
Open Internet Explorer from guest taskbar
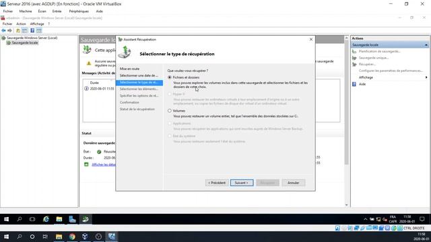(x=46, y=219)
